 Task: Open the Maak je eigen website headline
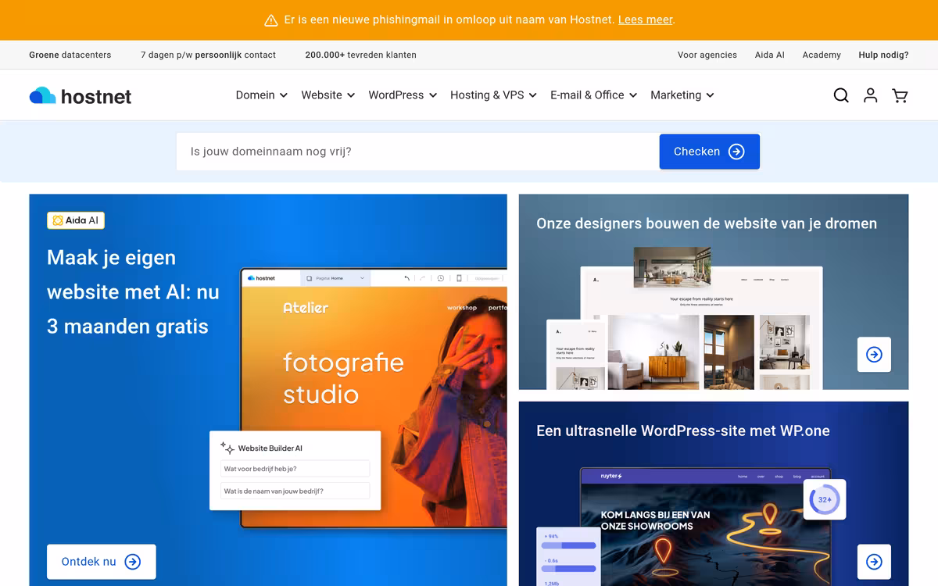click(x=133, y=291)
